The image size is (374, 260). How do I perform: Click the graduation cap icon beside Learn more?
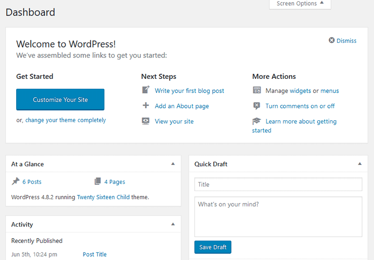[x=257, y=121]
